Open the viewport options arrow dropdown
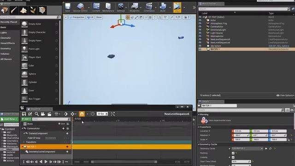This screenshot has width=295, height=166. point(65,18)
